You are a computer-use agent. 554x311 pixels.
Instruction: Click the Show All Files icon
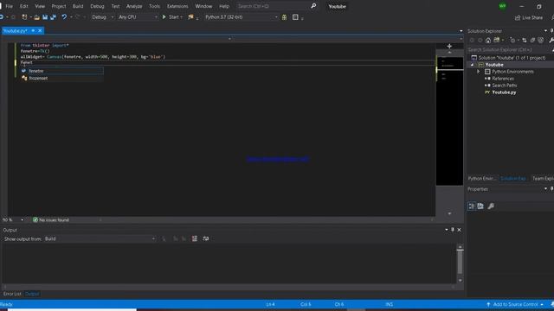point(540,41)
